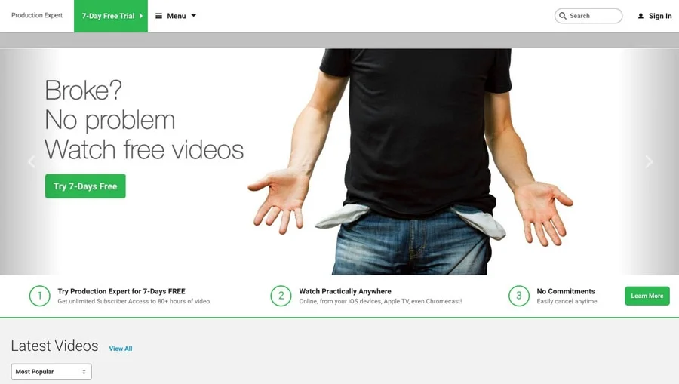The image size is (679, 384).
Task: Click the step 1 circle icon
Action: coord(40,296)
